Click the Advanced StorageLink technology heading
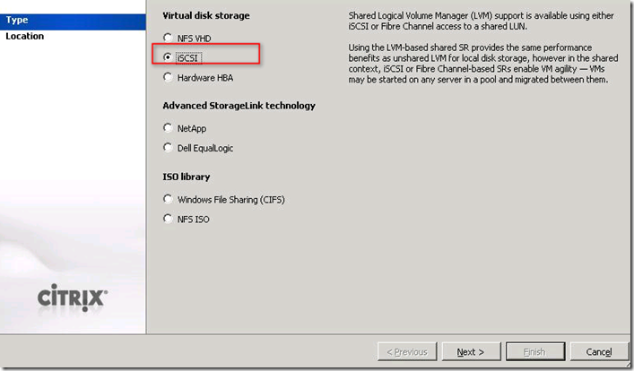 [239, 106]
